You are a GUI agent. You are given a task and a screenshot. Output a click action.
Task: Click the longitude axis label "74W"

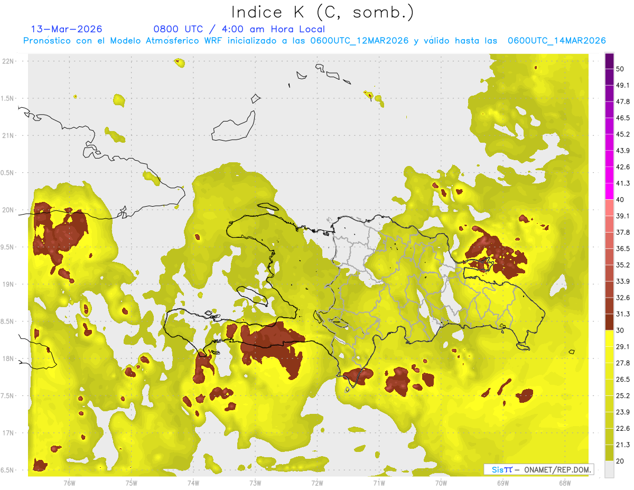click(x=193, y=483)
